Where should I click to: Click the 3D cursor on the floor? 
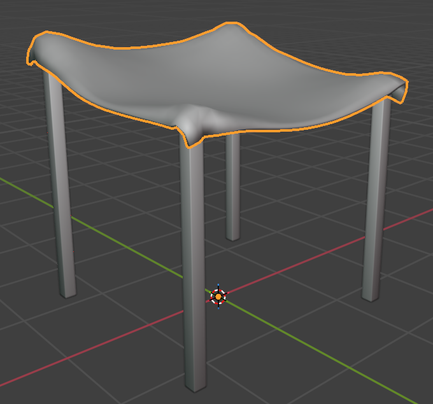click(x=218, y=296)
